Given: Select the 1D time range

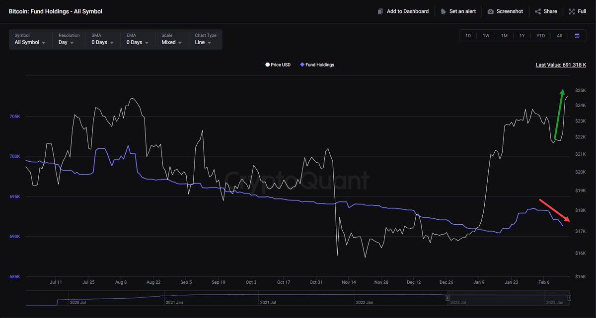Looking at the screenshot, I should pyautogui.click(x=468, y=36).
